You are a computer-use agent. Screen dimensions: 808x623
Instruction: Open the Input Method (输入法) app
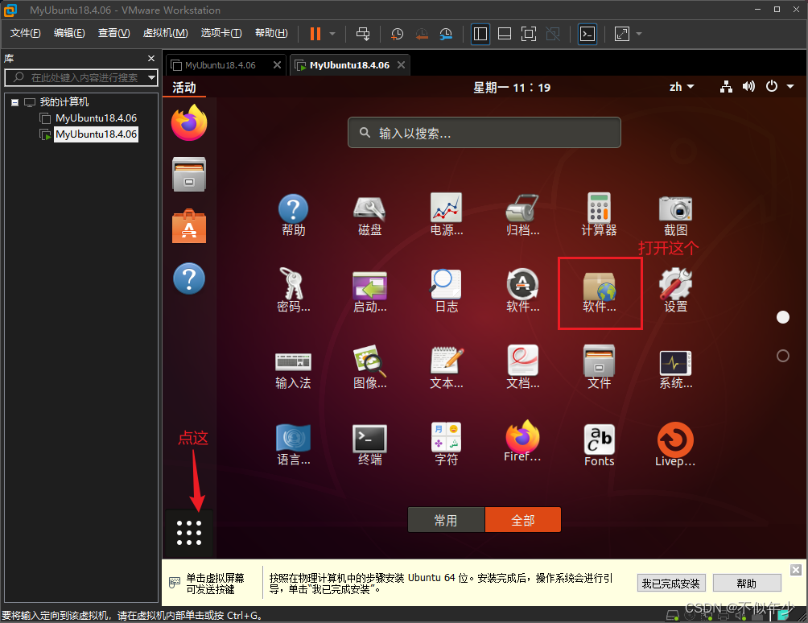293,370
